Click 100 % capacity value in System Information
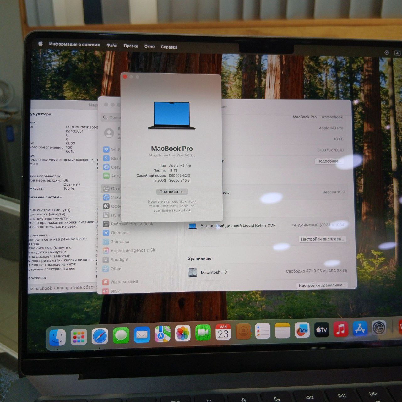402x402 pixels. [x=69, y=188]
